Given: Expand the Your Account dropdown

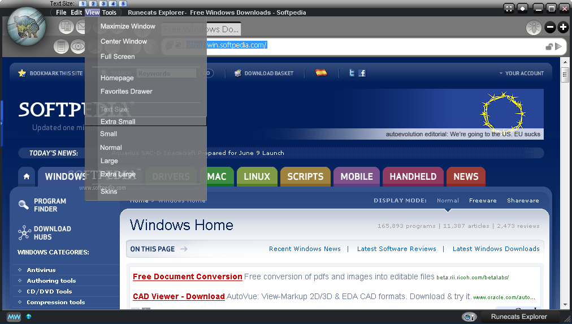Looking at the screenshot, I should tap(521, 74).
